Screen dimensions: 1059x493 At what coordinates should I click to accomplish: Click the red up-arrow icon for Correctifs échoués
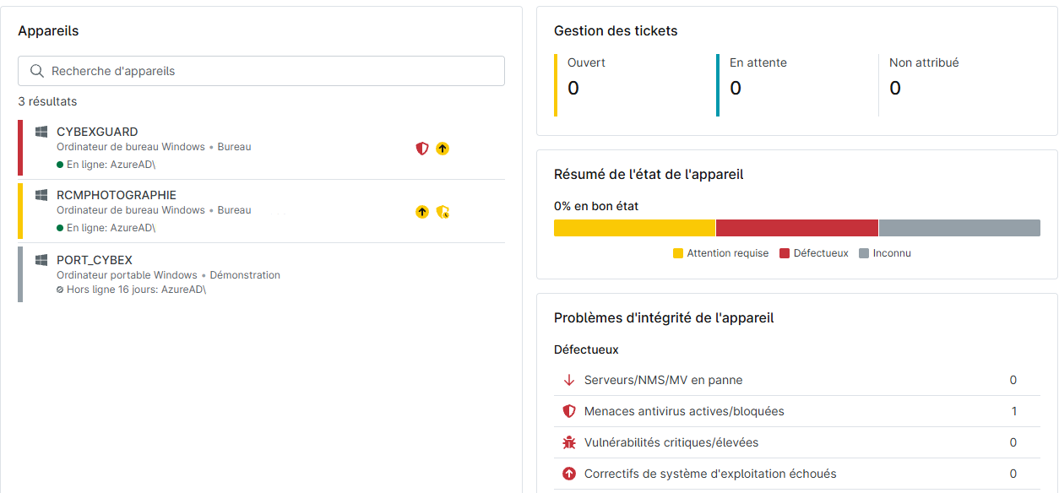[568, 474]
